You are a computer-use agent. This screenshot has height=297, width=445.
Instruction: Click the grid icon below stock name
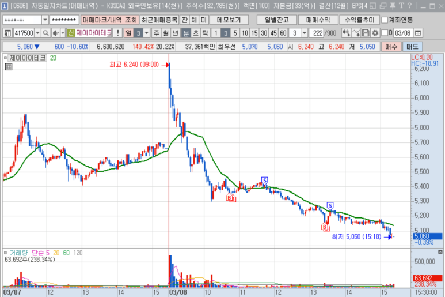pyautogui.click(x=9, y=67)
